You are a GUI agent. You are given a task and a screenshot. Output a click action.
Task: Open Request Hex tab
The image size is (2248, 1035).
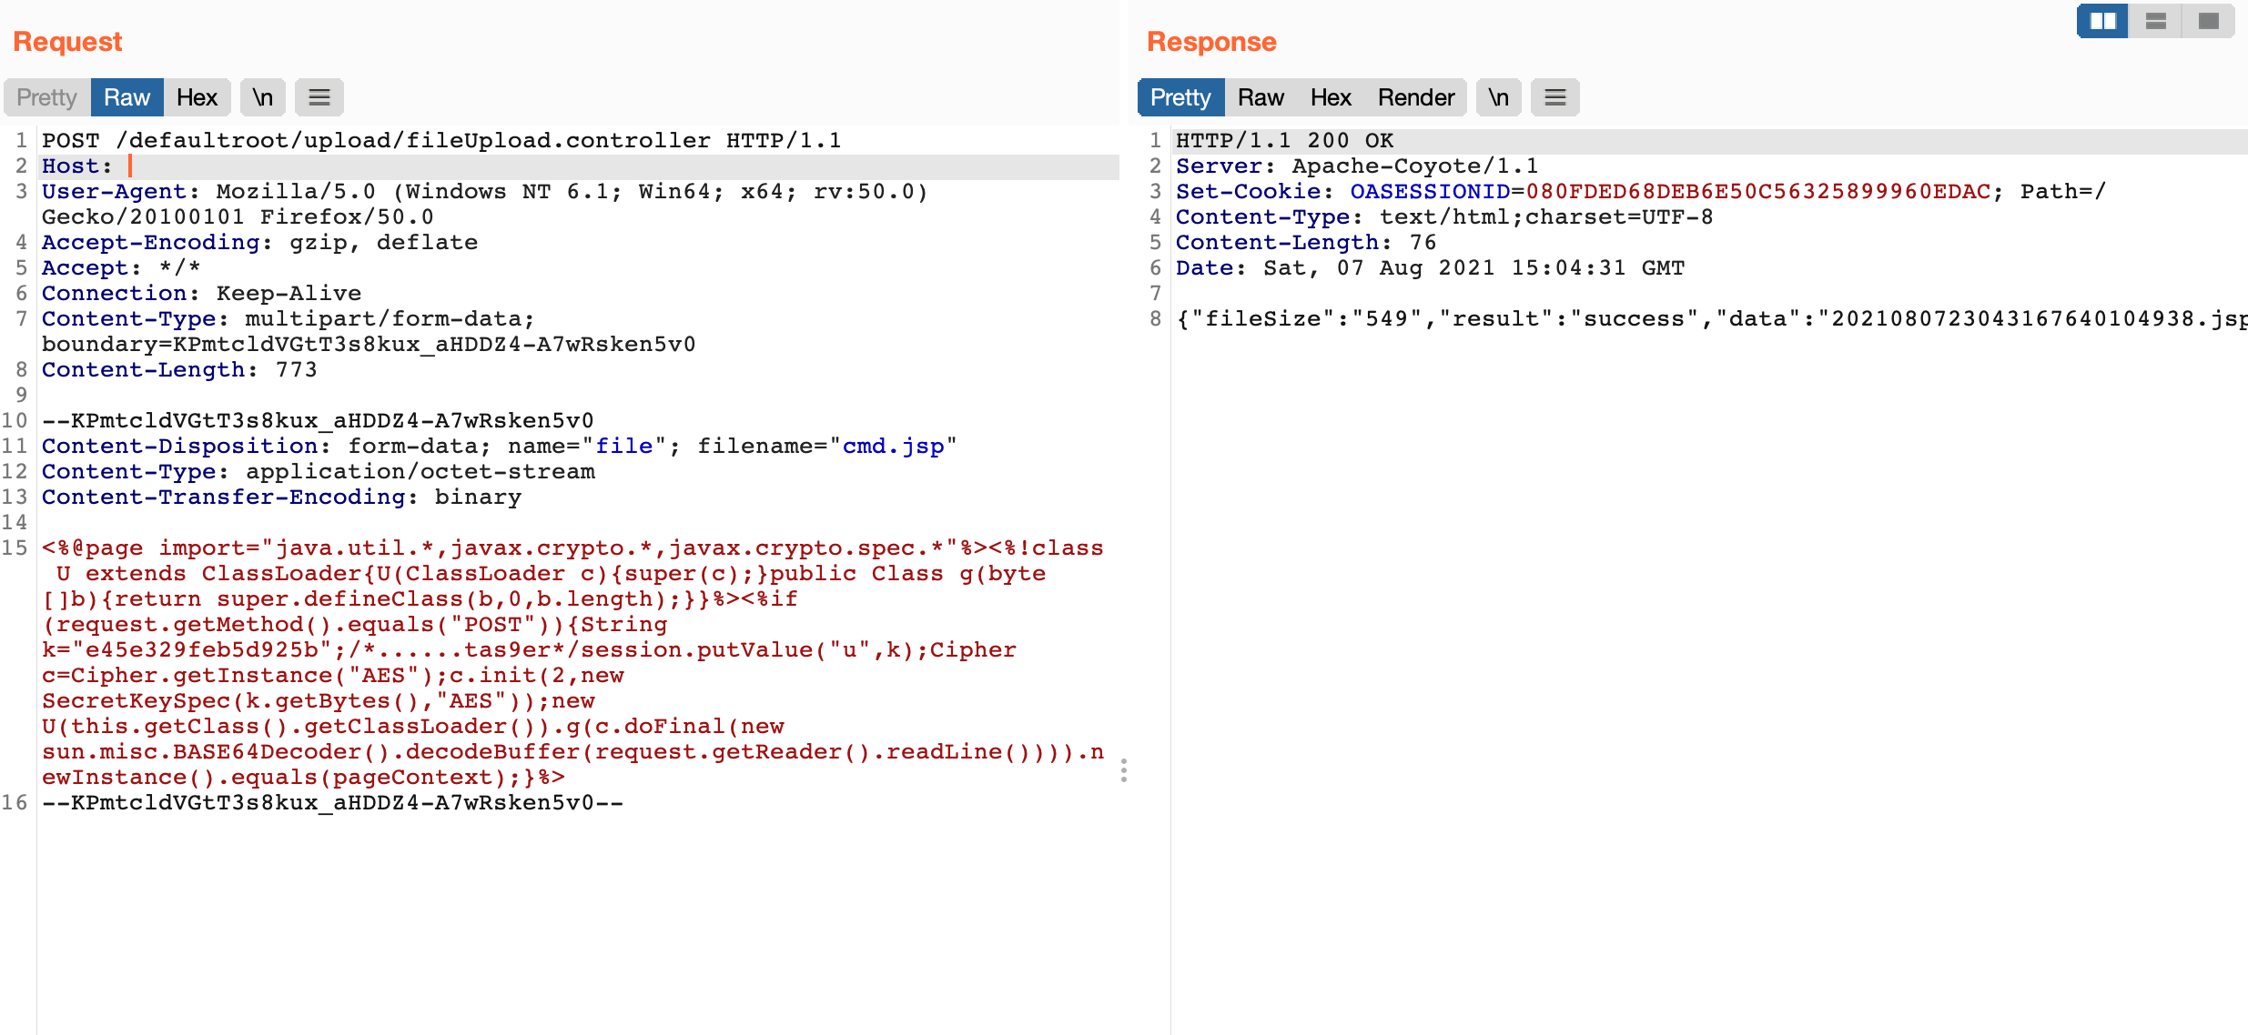click(197, 97)
